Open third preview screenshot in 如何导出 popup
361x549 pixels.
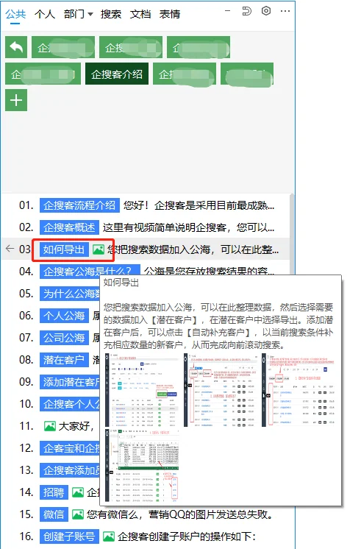299,390
